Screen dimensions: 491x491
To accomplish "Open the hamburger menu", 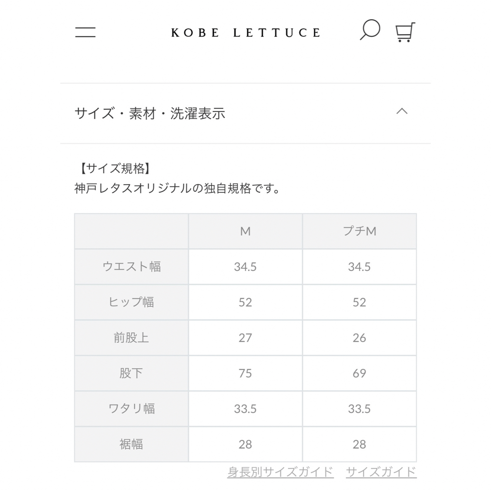I will tap(85, 32).
